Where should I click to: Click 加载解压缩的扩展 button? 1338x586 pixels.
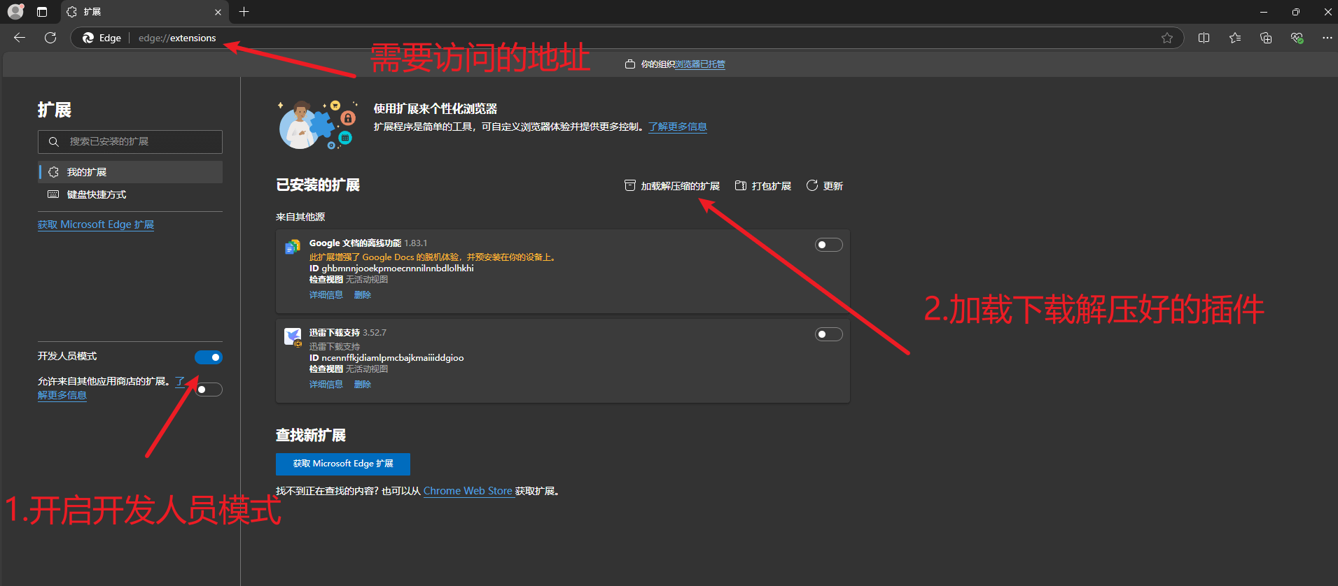(672, 186)
